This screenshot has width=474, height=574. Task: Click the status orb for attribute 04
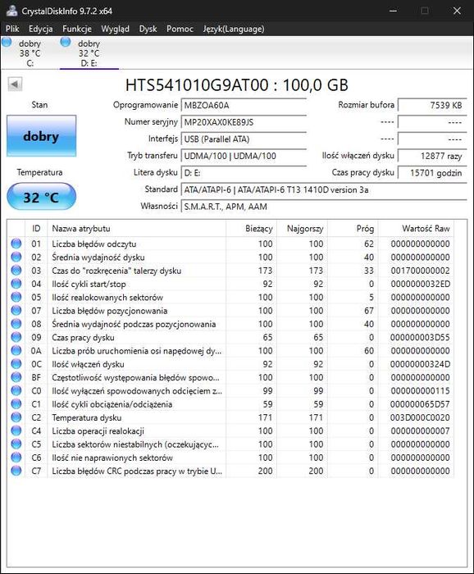16,284
